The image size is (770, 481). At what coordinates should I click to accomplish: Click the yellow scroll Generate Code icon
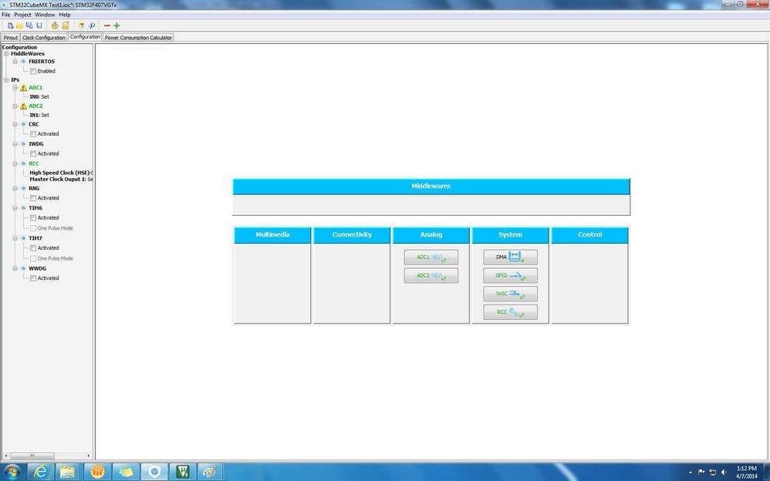point(66,25)
